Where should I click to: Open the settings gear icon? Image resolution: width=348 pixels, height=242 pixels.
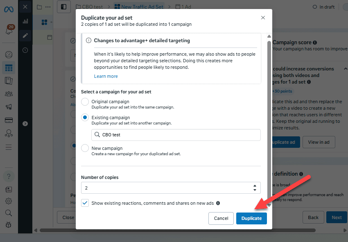(9, 201)
